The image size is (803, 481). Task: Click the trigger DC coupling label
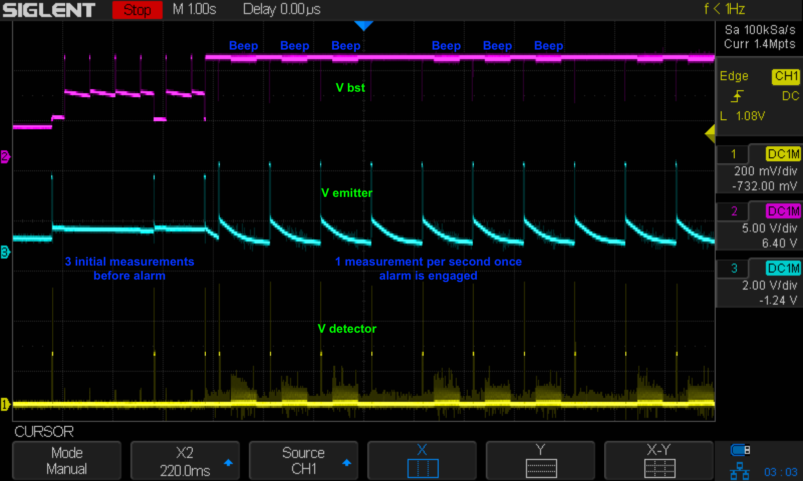pos(790,96)
